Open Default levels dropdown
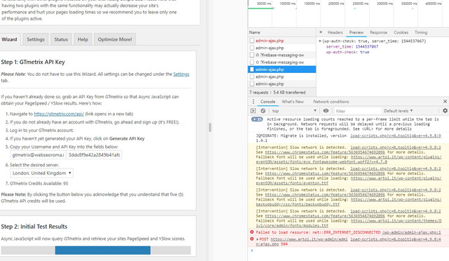 pos(398,111)
